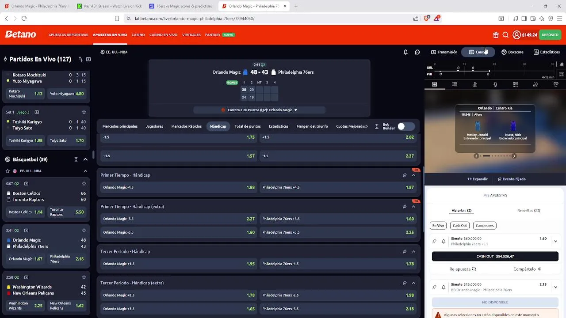The height and width of the screenshot is (318, 566).
Task: Favorite the Orlando Magic match in sidebar
Action: pos(84,231)
